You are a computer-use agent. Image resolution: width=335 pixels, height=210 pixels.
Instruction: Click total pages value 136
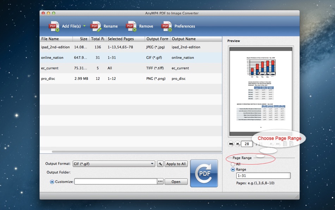tap(98, 47)
